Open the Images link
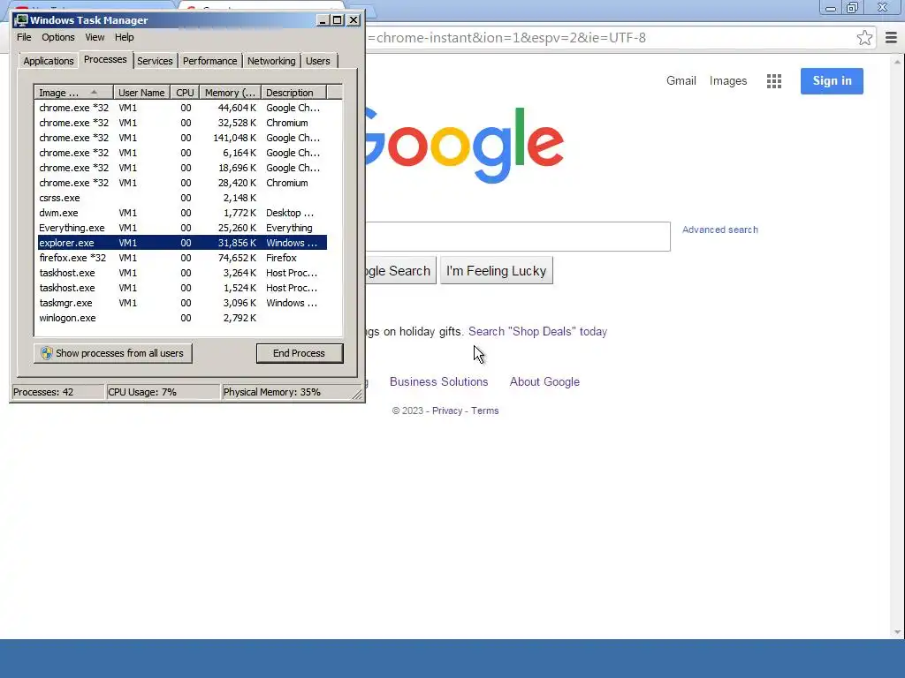Screen dimensions: 905x678 [x=728, y=80]
